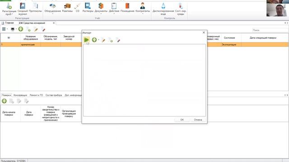289x162 pixels.
Task: Run import with green play button
Action: click(x=86, y=40)
